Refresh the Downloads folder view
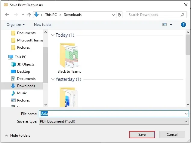The width and height of the screenshot is (191, 143). [x=119, y=15]
